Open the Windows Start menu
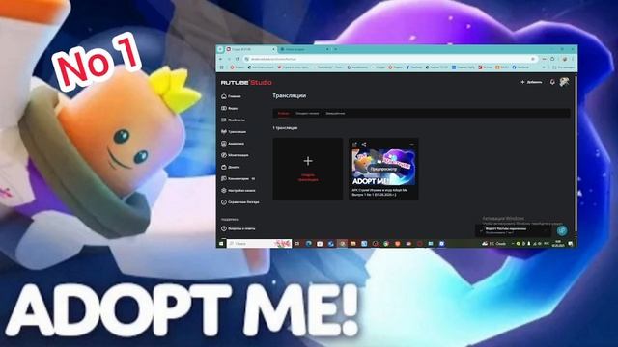 [x=221, y=244]
